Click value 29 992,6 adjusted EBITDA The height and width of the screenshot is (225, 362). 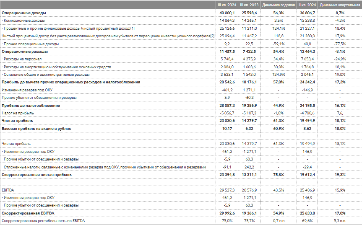click(x=227, y=213)
